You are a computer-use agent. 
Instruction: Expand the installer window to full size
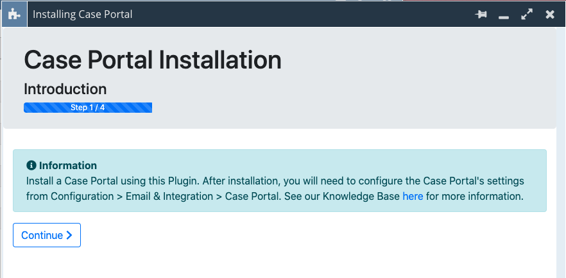[x=527, y=14]
